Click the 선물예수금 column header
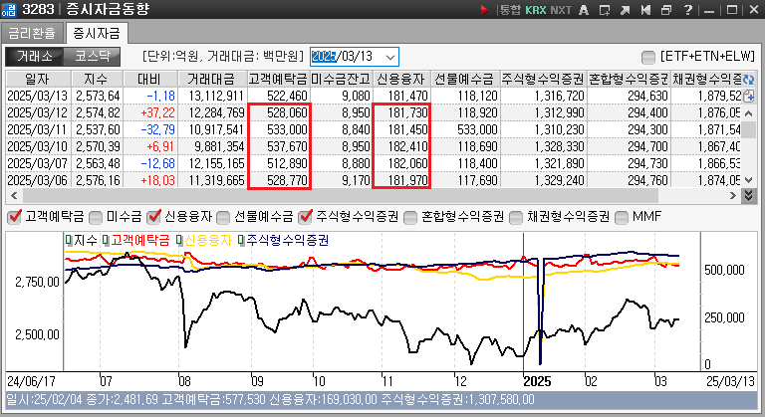Screen dimensions: 765x417 pyautogui.click(x=464, y=79)
